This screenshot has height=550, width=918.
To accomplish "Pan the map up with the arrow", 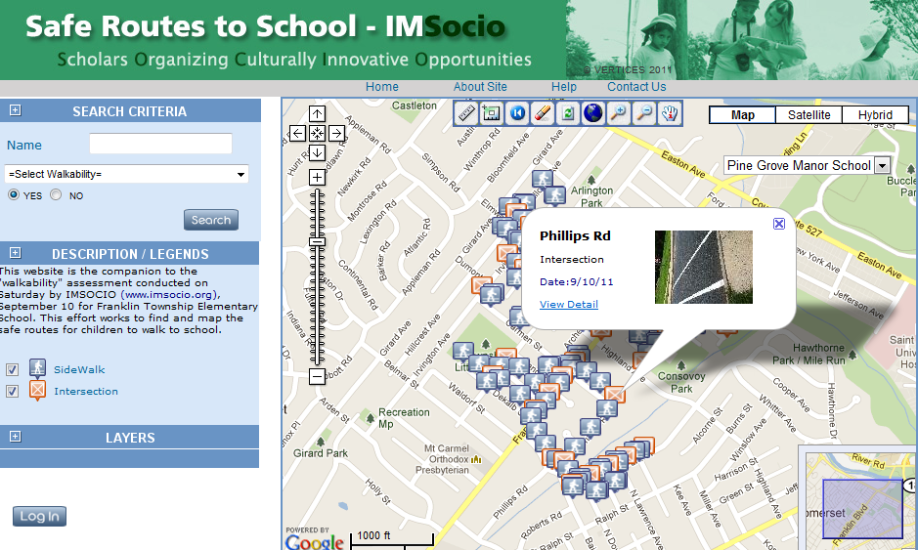I will 317,114.
